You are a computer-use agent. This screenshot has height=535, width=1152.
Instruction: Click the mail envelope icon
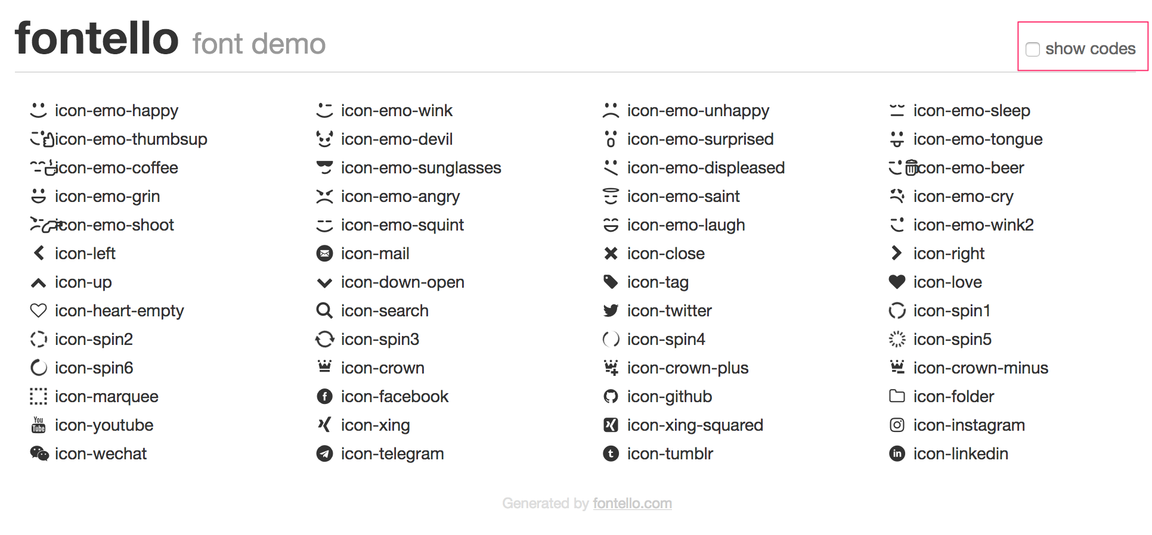point(324,253)
